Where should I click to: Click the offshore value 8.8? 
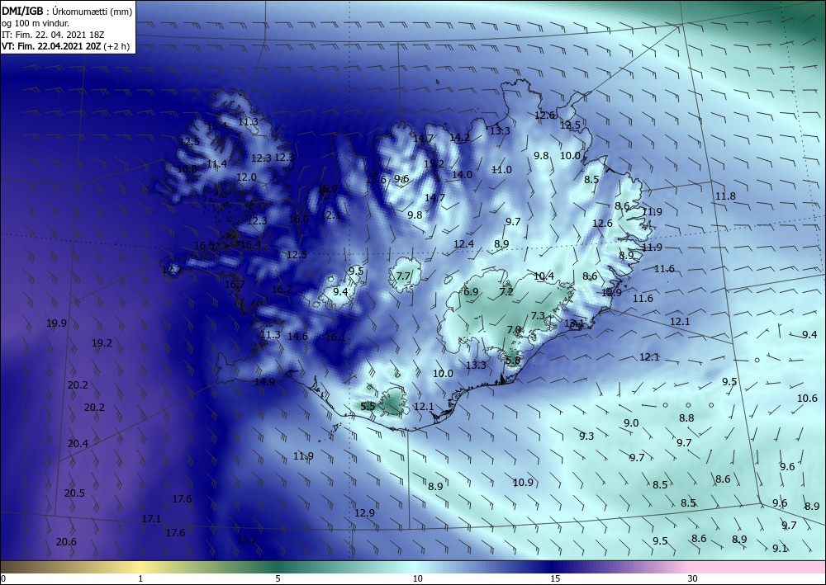click(686, 418)
